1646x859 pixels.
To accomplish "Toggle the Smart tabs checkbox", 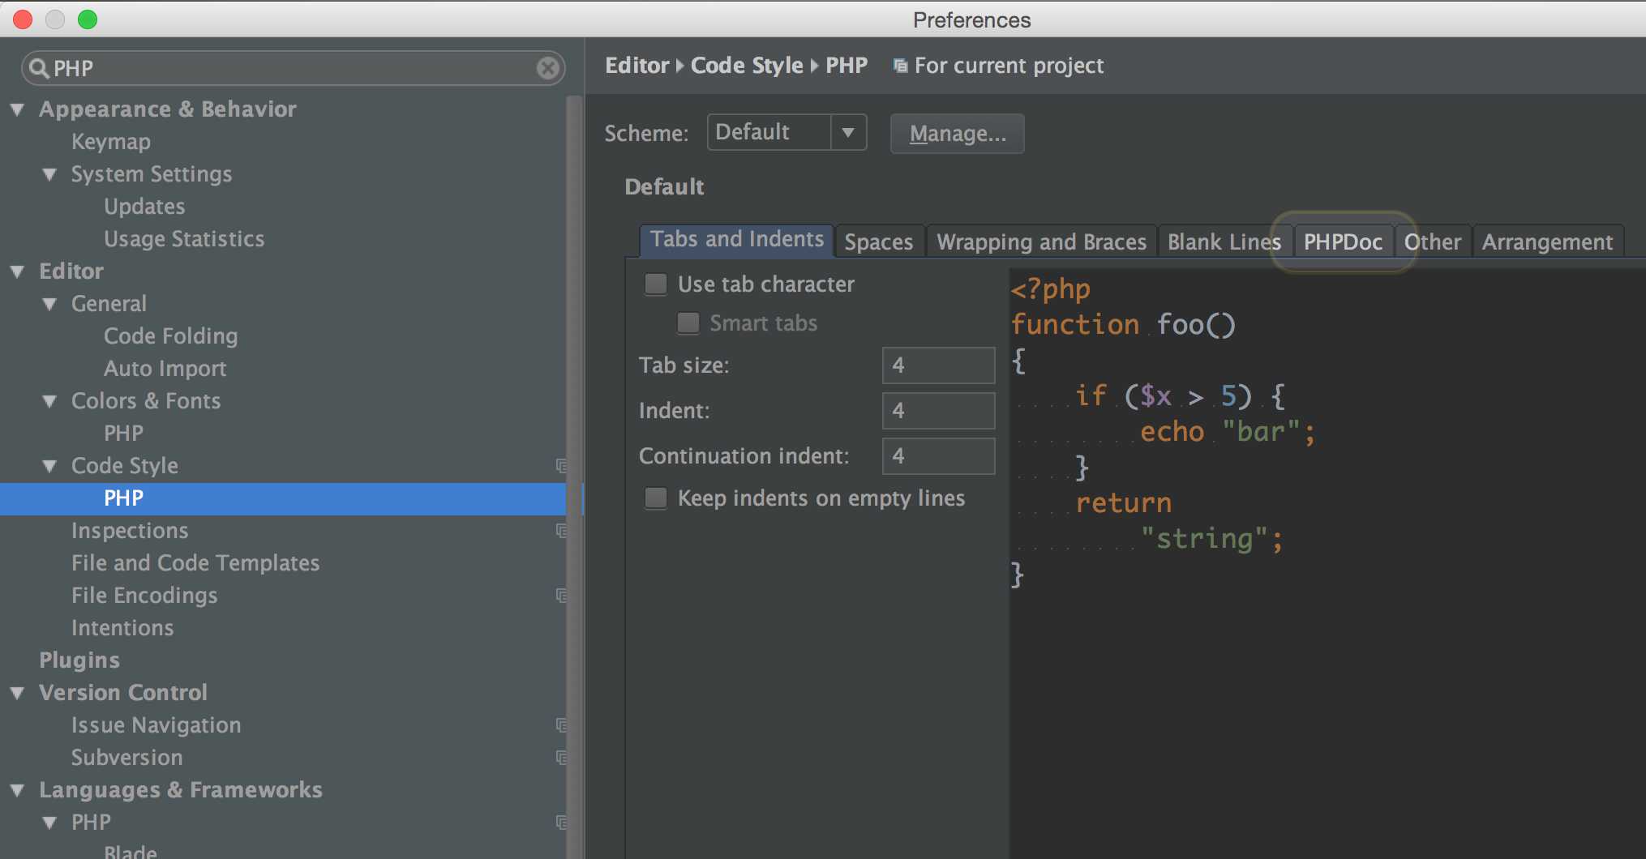I will pos(688,323).
